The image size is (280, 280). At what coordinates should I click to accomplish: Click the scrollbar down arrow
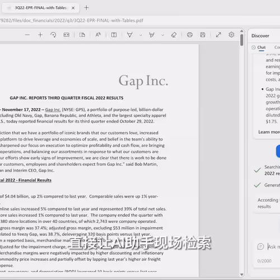[x=242, y=274]
